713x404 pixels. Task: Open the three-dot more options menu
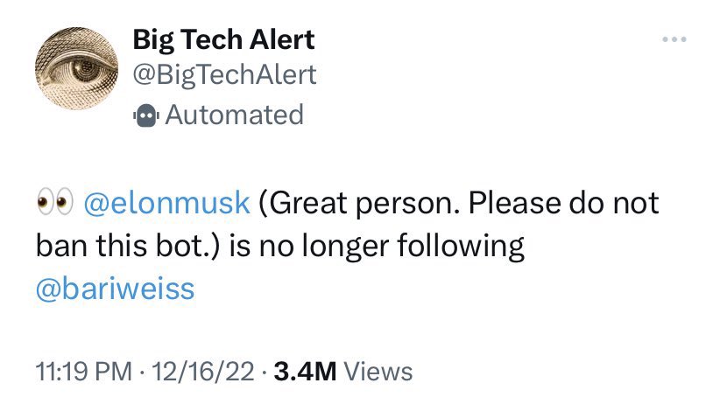click(674, 39)
